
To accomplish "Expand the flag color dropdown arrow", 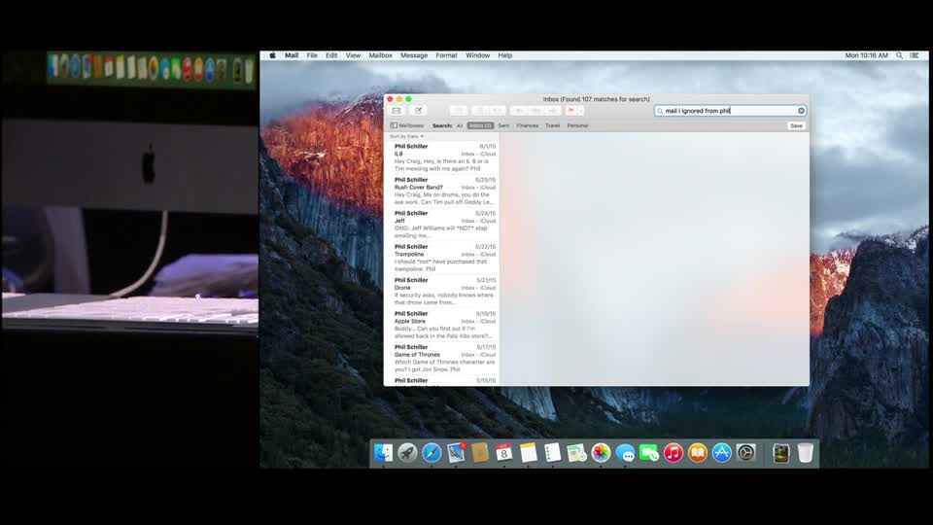I will click(x=580, y=111).
